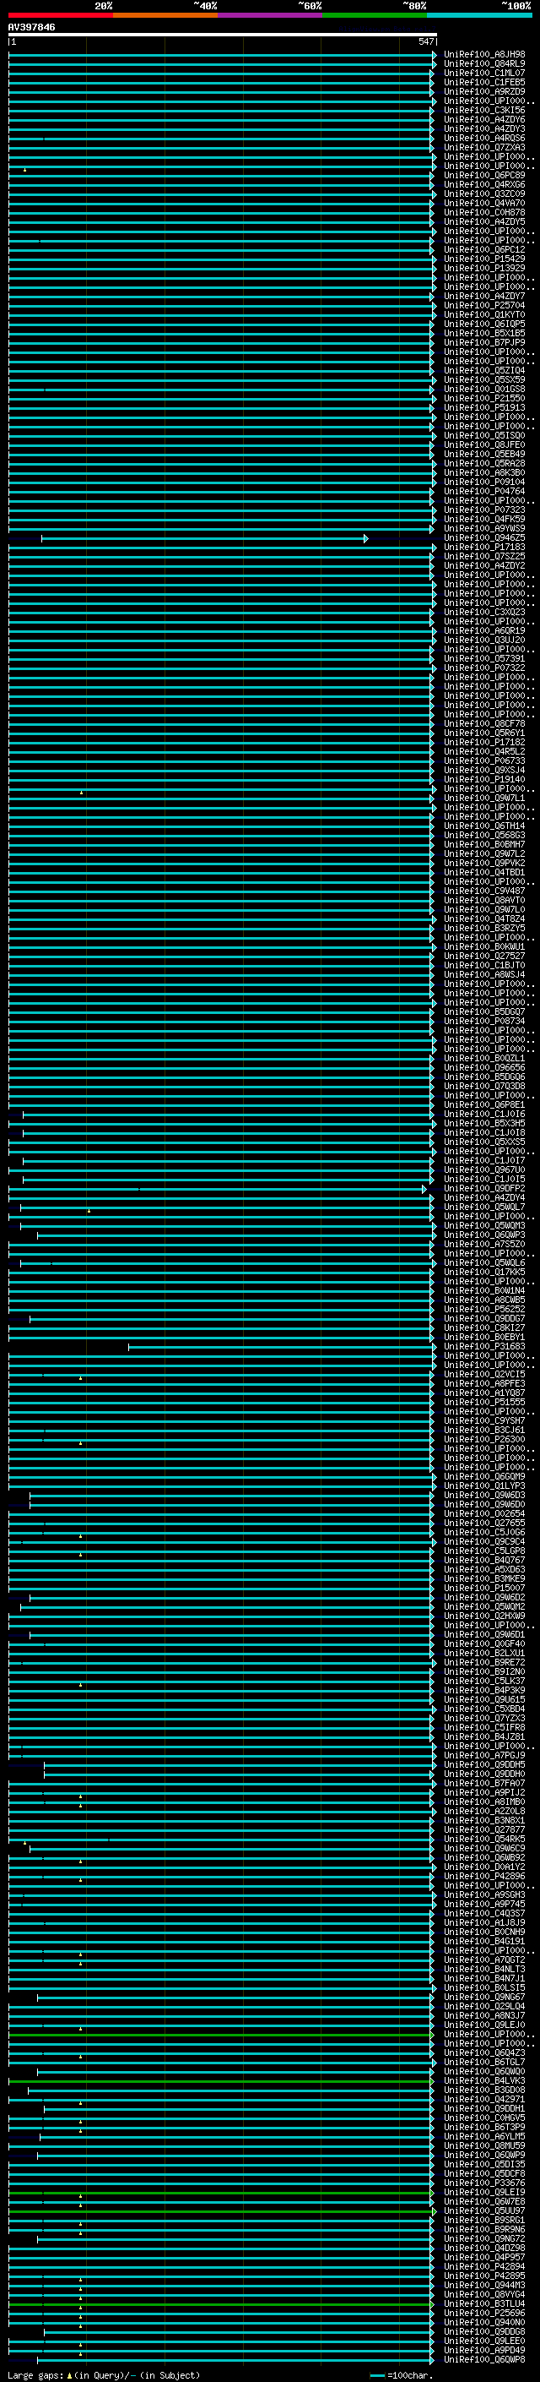Select hit label UniRef100_P31683
Image resolution: width=540 pixels, height=2382 pixels.
(484, 1347)
